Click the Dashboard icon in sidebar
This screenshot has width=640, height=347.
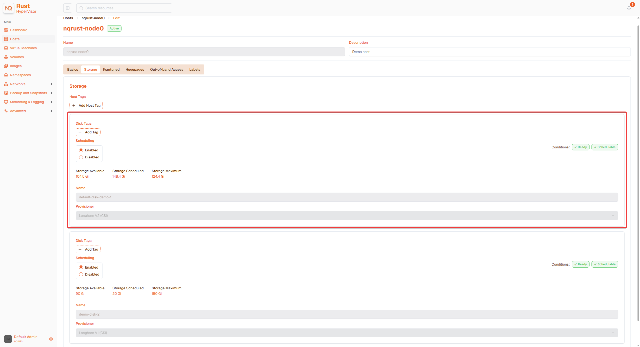(6, 30)
